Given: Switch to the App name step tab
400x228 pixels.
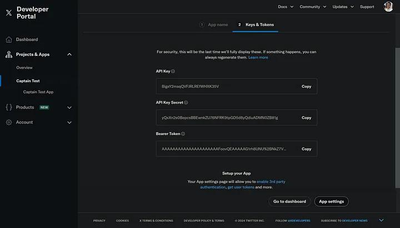Looking at the screenshot, I should click(x=214, y=25).
